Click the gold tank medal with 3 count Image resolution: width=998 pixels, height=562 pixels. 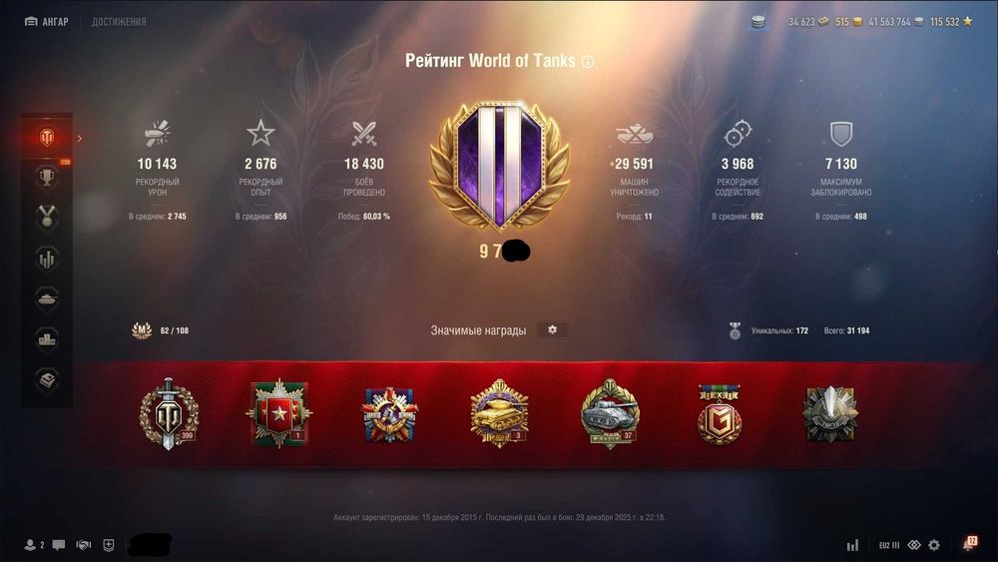499,413
